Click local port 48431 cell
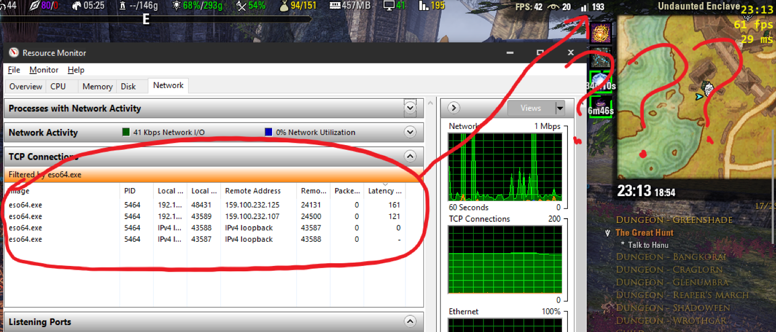This screenshot has height=332, width=776. 201,205
